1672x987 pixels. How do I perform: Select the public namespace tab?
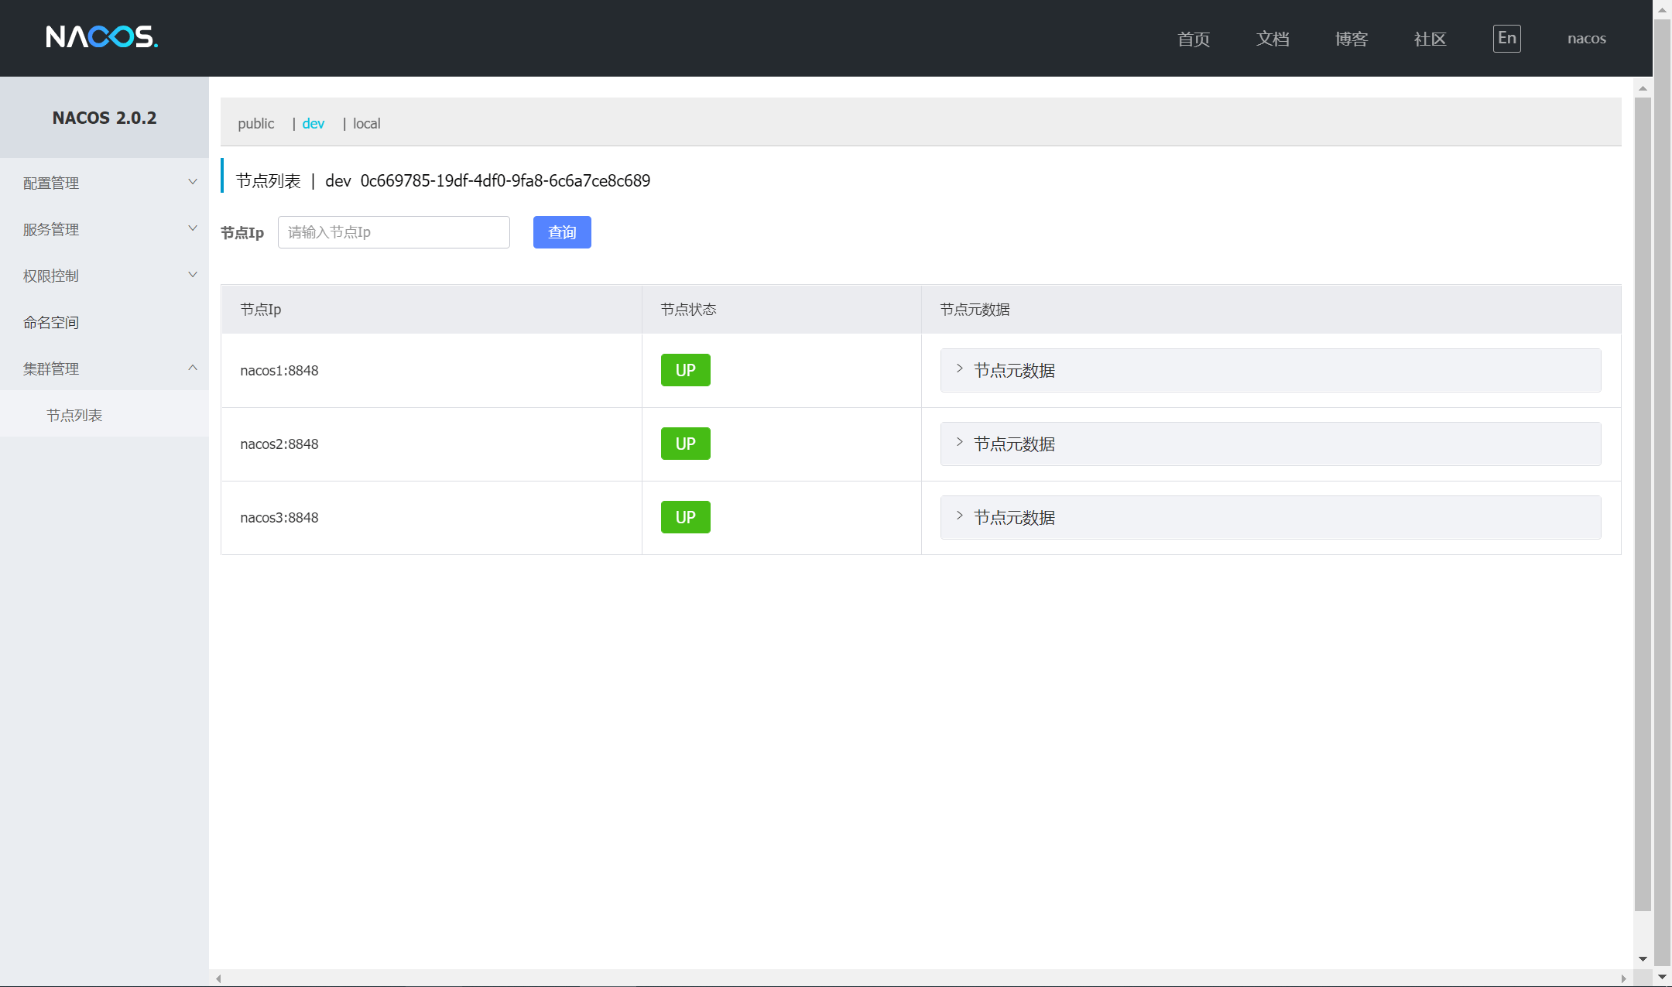pyautogui.click(x=256, y=123)
